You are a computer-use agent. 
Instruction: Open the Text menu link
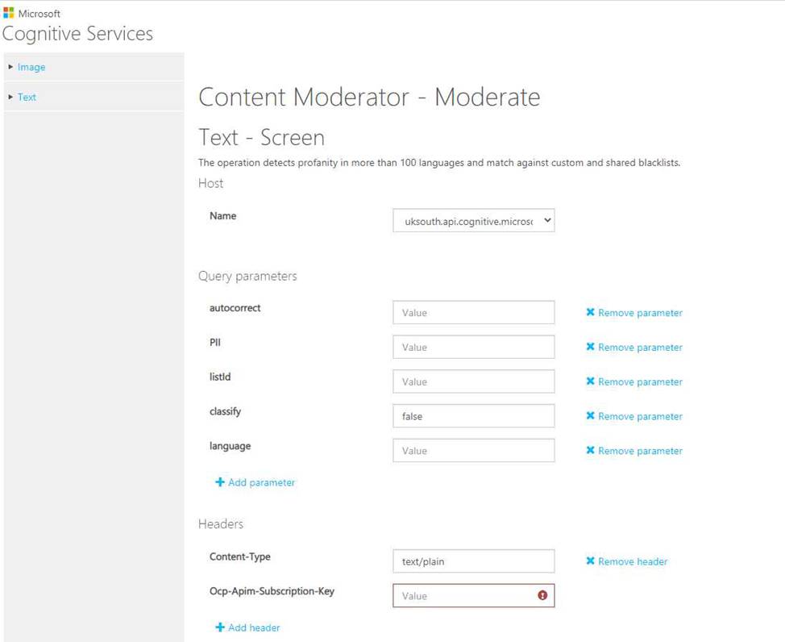[27, 98]
